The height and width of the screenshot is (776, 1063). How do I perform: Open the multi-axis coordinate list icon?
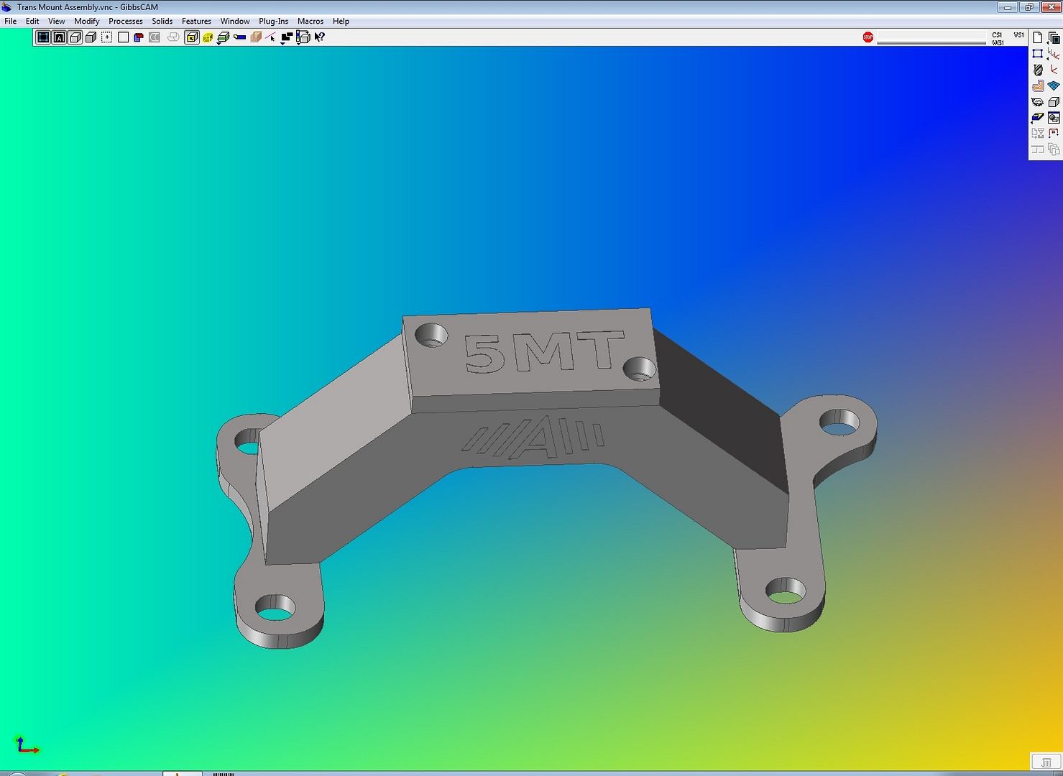click(1054, 54)
